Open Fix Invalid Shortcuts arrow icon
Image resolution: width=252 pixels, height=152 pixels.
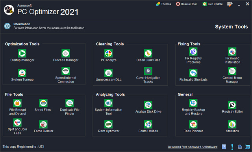(193, 73)
